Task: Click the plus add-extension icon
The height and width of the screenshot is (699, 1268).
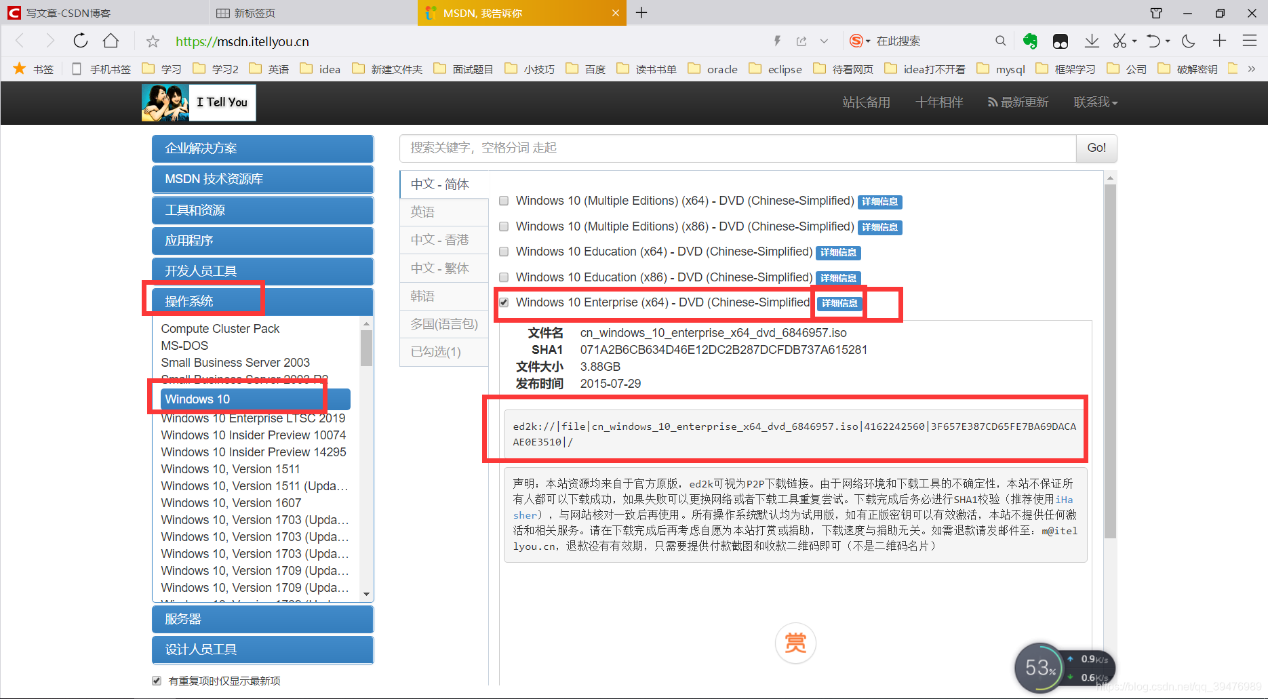Action: click(1219, 41)
